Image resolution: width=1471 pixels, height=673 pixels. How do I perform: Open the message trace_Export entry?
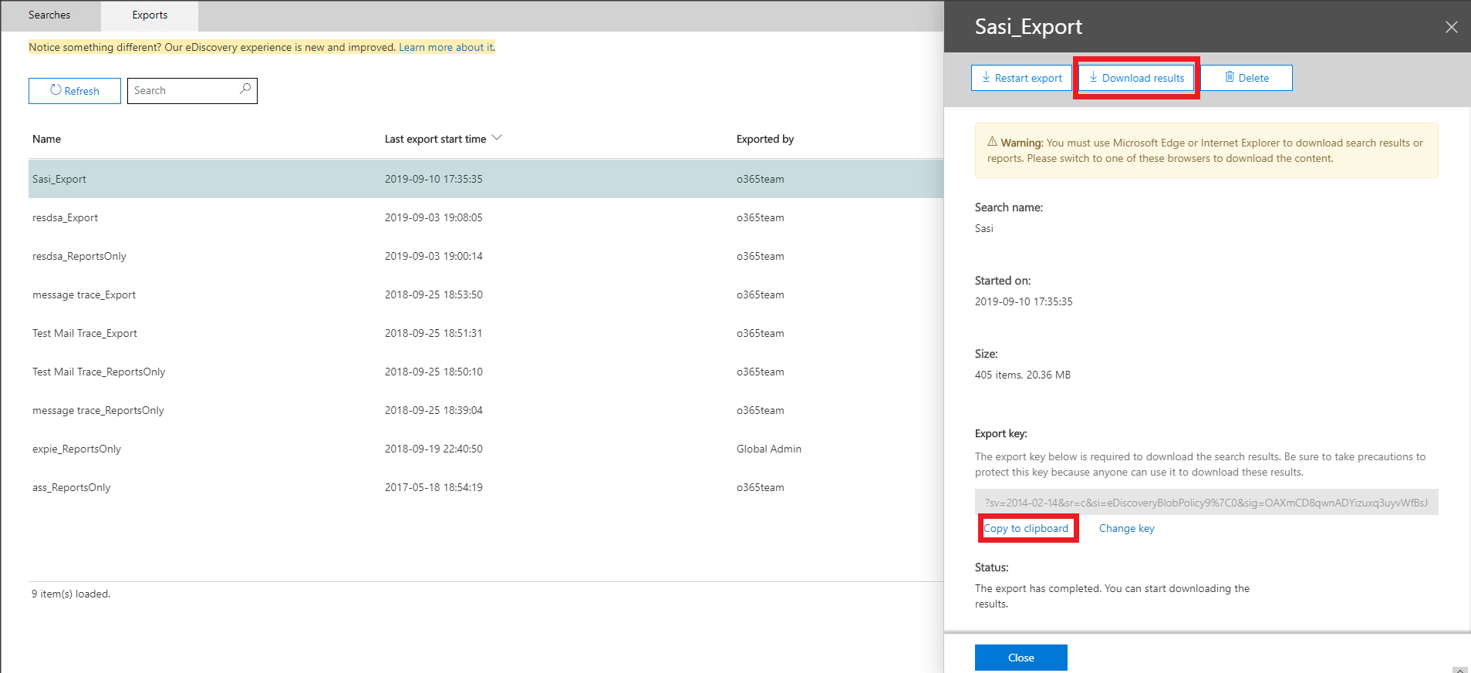pyautogui.click(x=84, y=295)
